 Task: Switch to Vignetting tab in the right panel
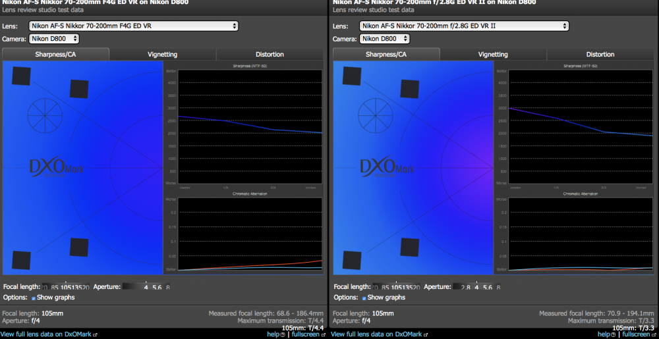click(493, 54)
